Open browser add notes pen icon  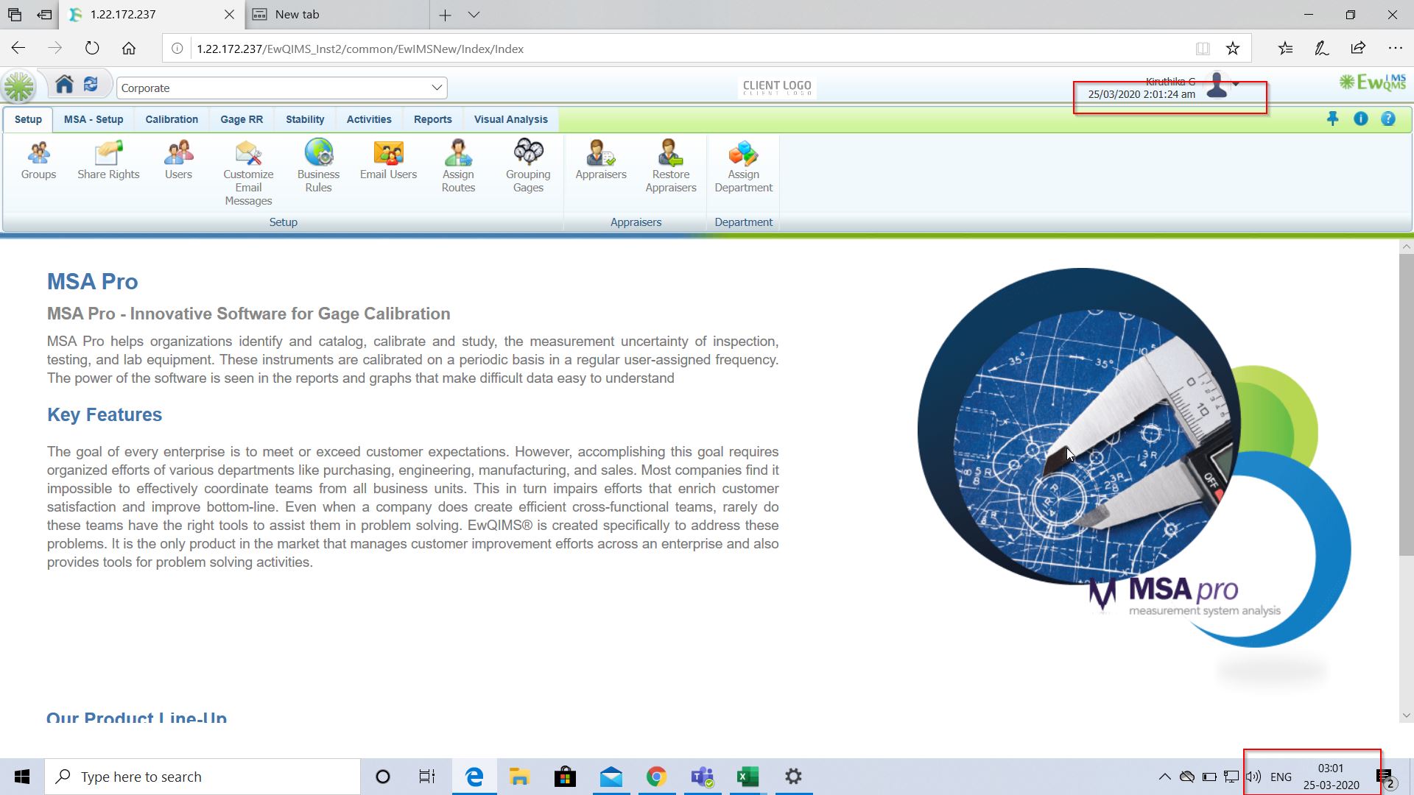(x=1322, y=49)
